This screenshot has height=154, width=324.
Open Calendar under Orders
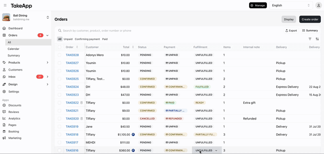point(13,49)
